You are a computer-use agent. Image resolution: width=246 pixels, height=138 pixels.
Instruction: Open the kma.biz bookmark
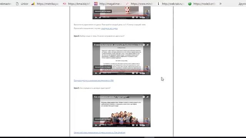pos(76,4)
